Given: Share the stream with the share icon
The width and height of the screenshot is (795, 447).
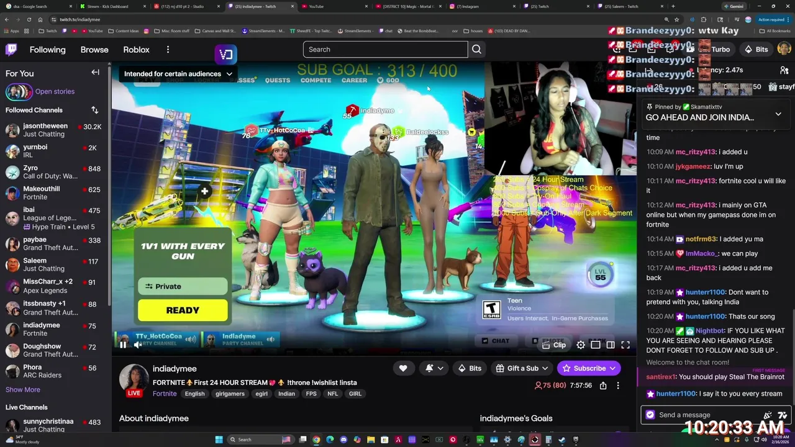Looking at the screenshot, I should pos(603,386).
